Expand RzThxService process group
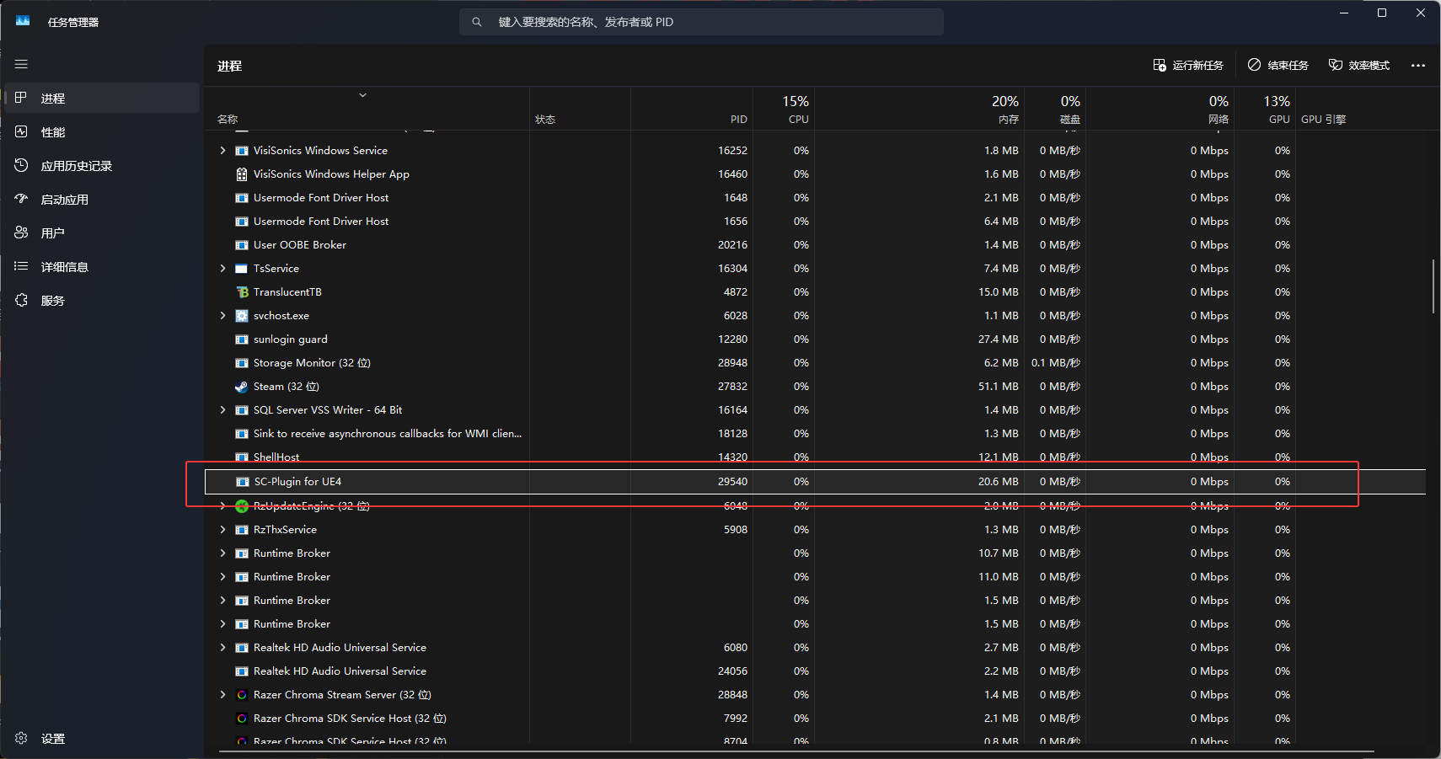This screenshot has width=1441, height=759. click(x=222, y=530)
